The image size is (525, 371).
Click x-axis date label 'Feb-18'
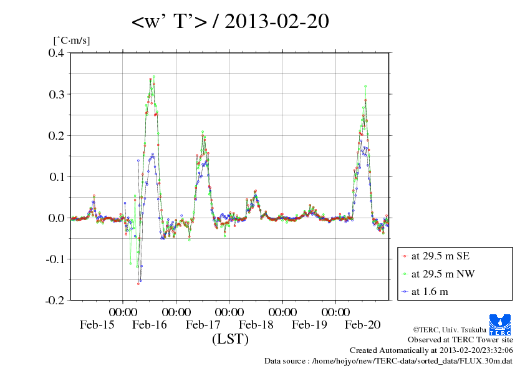(256, 324)
